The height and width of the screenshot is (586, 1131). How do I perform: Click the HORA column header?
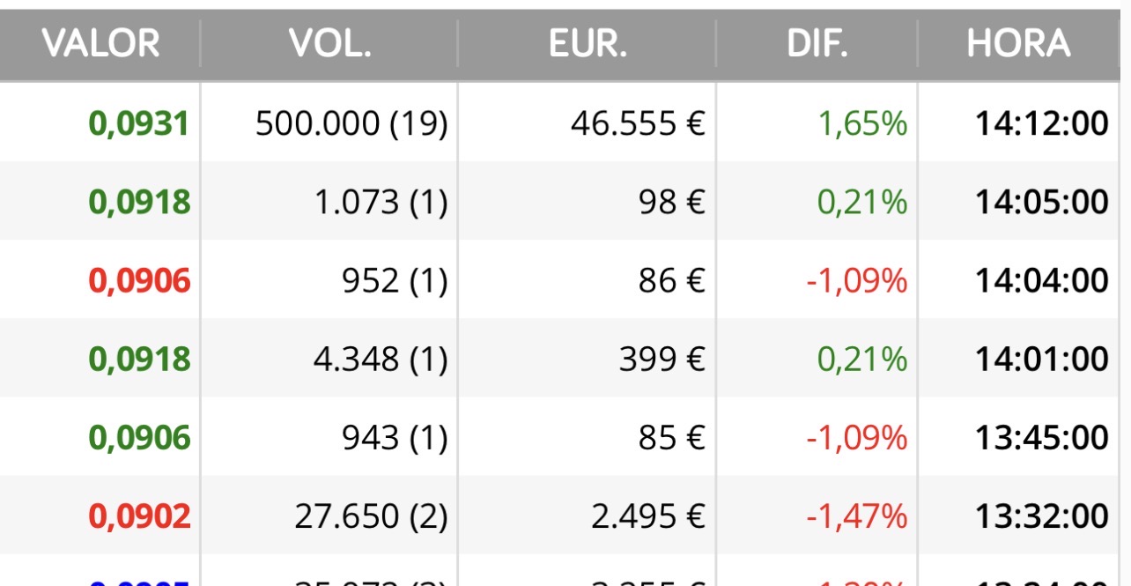coord(1019,43)
